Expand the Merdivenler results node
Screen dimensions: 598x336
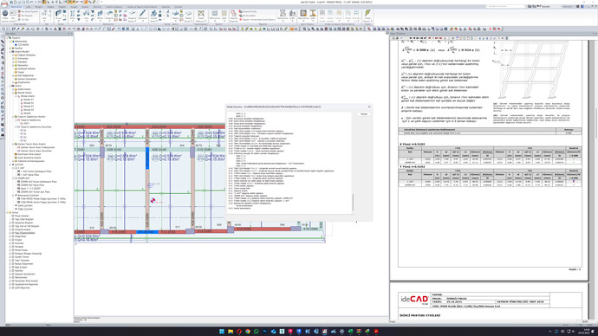tap(10, 277)
